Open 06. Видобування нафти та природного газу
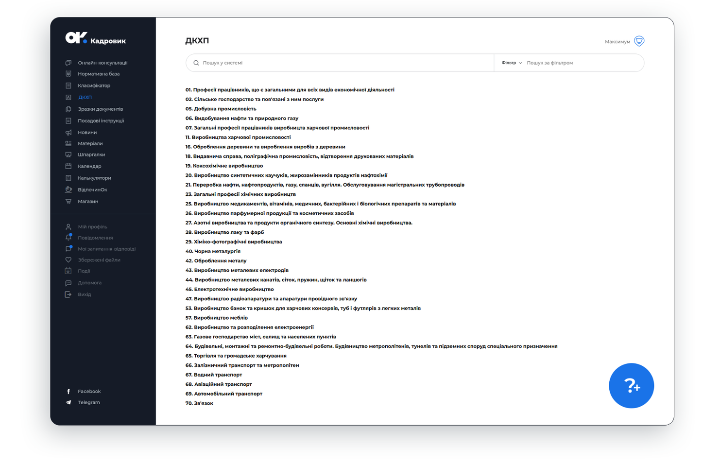 [242, 118]
